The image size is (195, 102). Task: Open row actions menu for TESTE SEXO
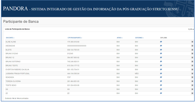coord(192,85)
